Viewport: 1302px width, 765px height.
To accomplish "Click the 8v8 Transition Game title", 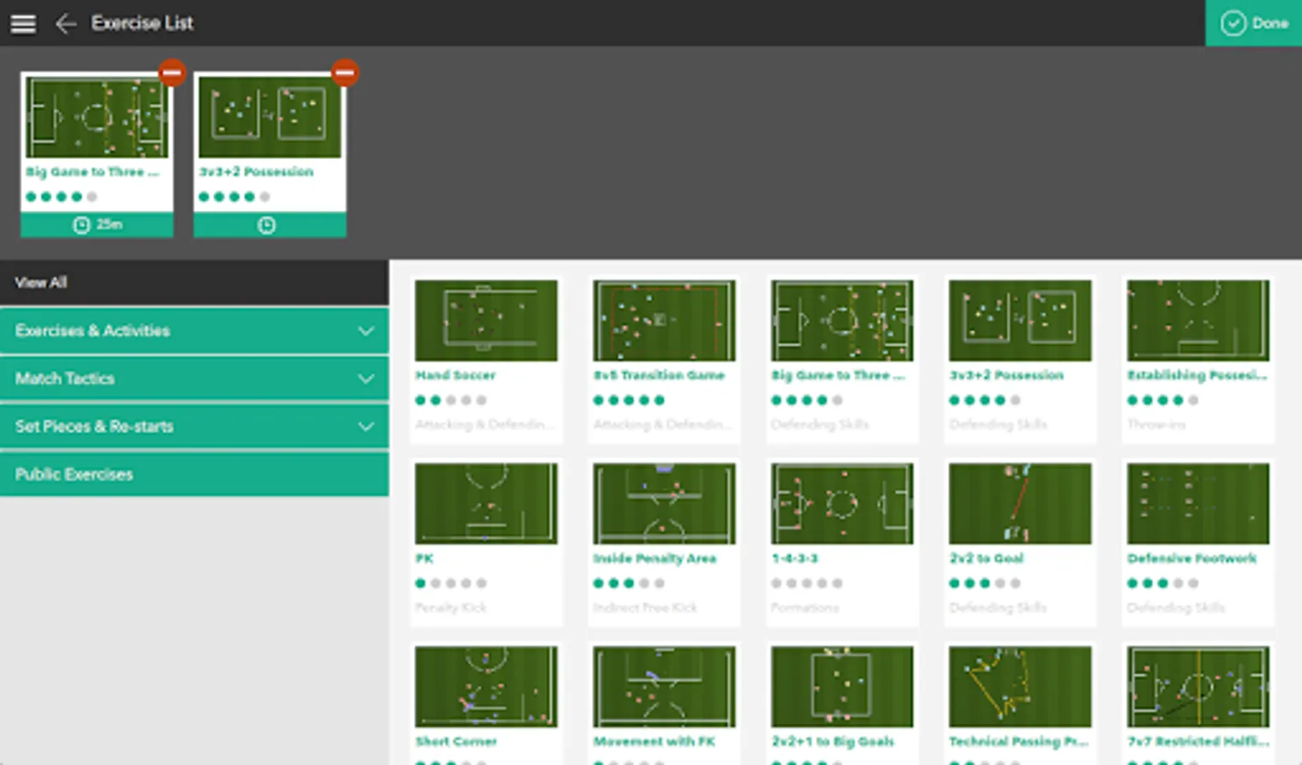I will [x=659, y=375].
